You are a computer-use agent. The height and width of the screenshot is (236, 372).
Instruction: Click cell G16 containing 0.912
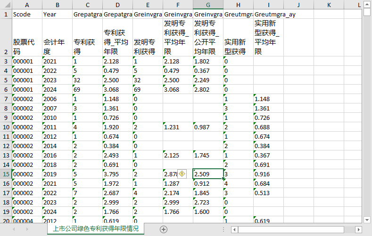point(208,183)
